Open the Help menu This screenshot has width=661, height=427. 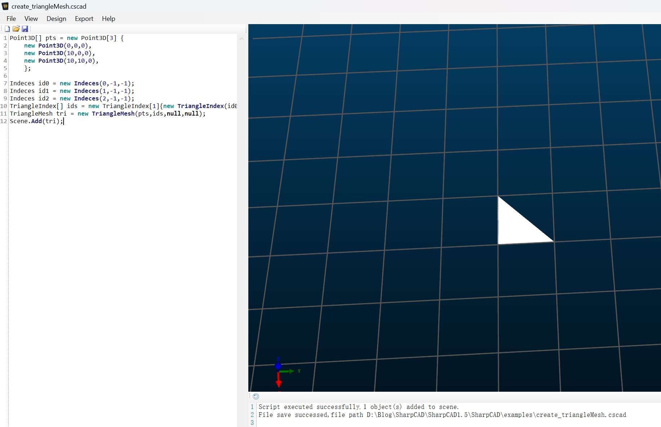(x=108, y=19)
